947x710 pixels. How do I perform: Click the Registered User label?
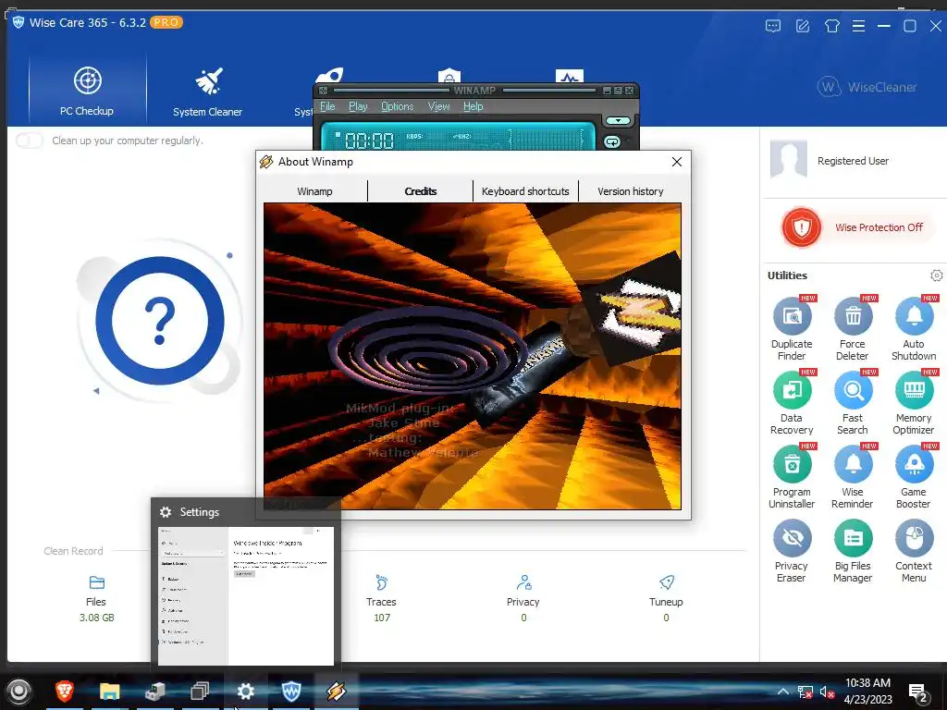[853, 161]
